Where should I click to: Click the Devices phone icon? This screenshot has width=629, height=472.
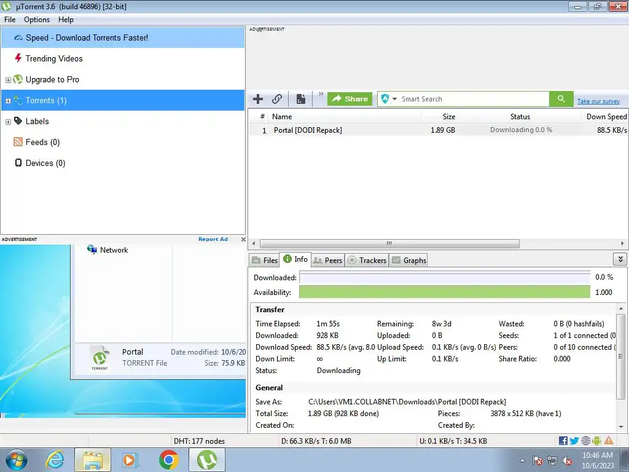click(x=18, y=162)
